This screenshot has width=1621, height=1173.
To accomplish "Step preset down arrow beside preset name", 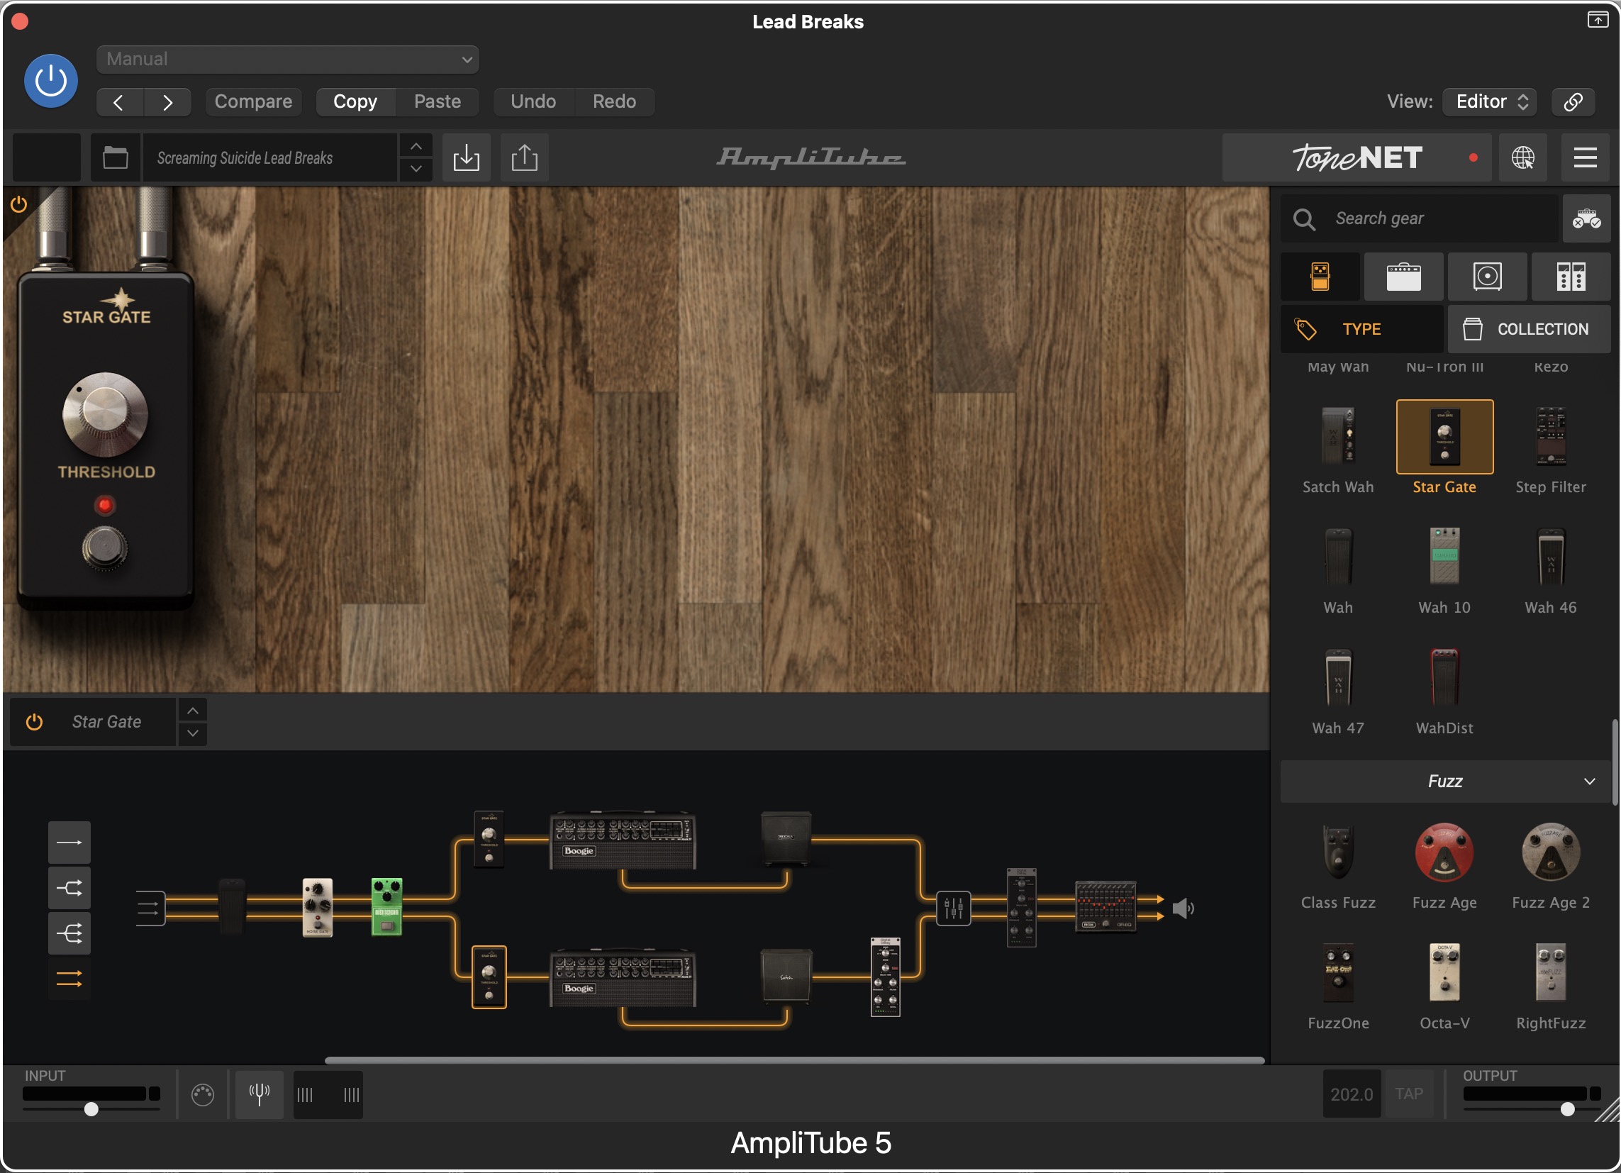I will point(416,169).
